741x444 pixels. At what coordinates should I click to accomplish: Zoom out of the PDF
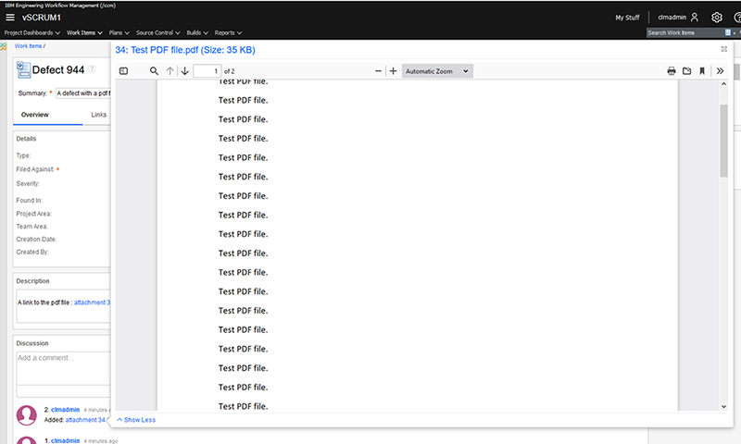click(x=378, y=71)
